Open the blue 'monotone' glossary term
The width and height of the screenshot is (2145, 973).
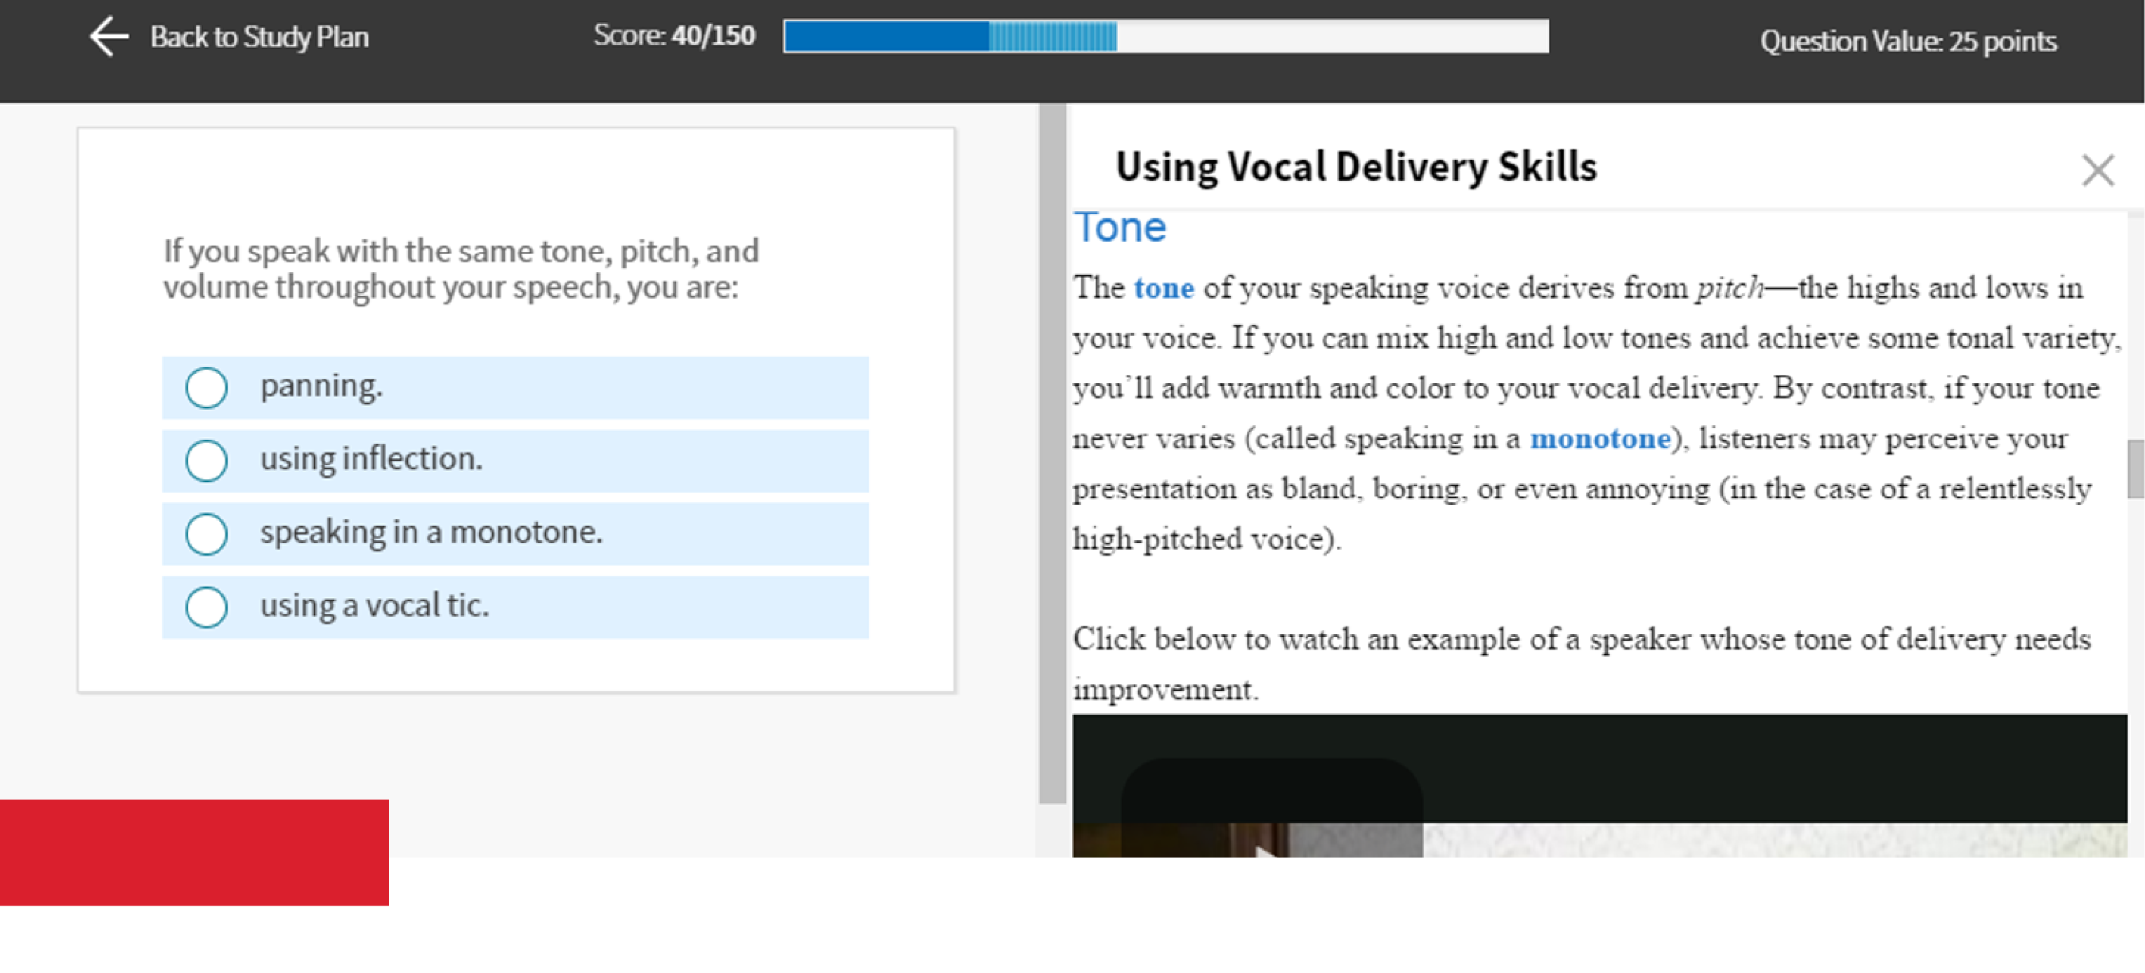1599,438
